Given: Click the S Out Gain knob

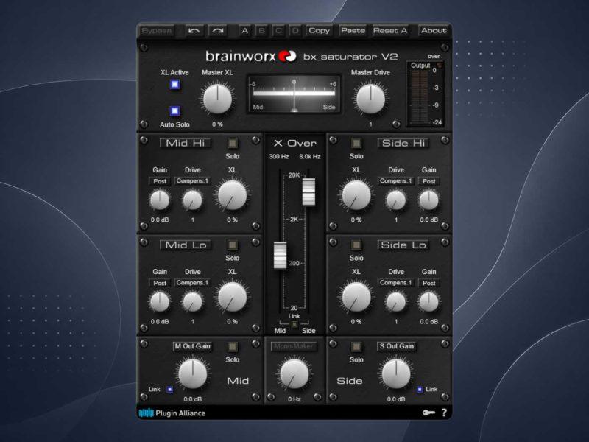Looking at the screenshot, I should click(x=396, y=374).
